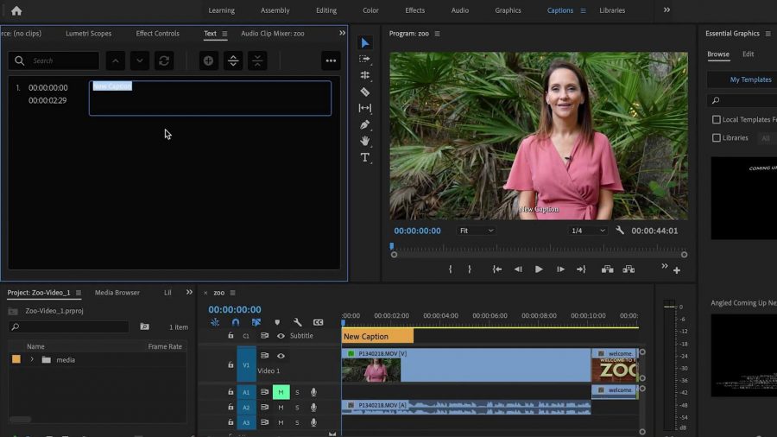Select the Track Select Forward tool
The width and height of the screenshot is (777, 437).
[364, 59]
